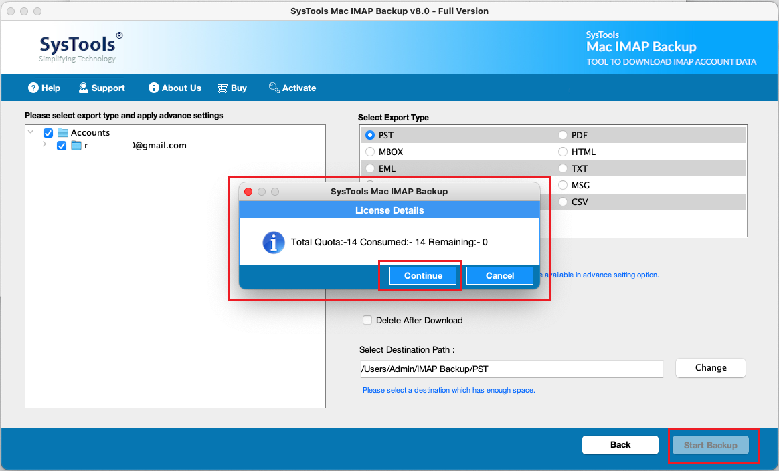Open the About Us menu item
This screenshot has width=779, height=471.
[x=175, y=88]
